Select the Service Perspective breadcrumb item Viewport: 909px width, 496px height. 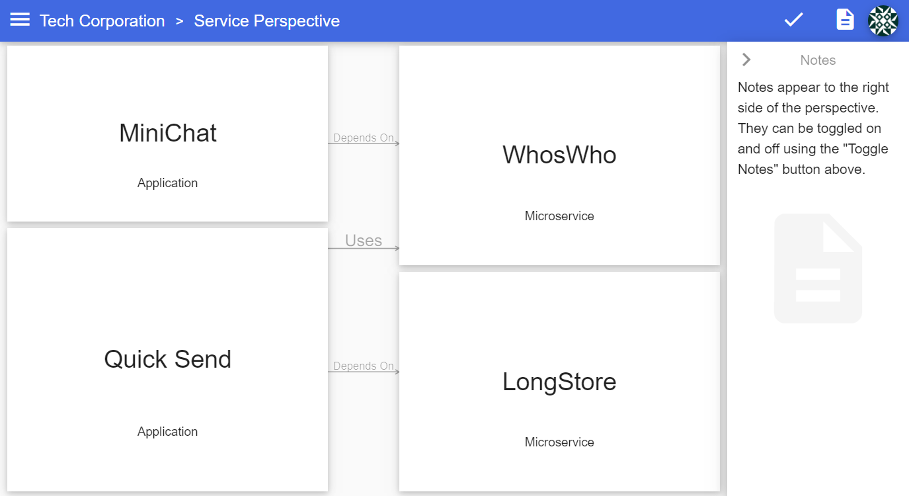tap(266, 21)
